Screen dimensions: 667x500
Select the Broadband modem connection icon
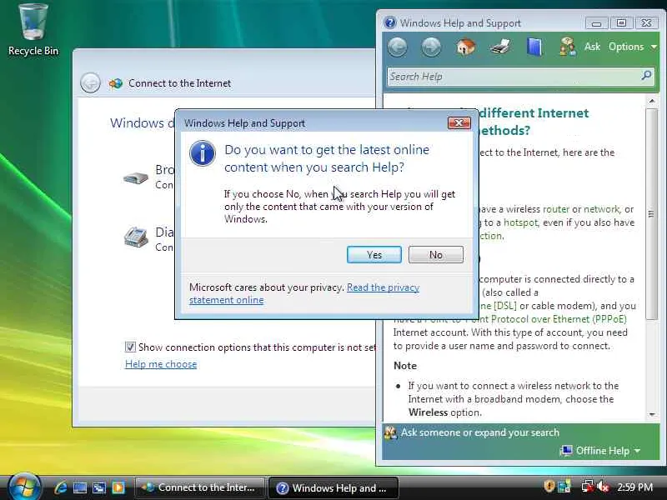coord(136,177)
